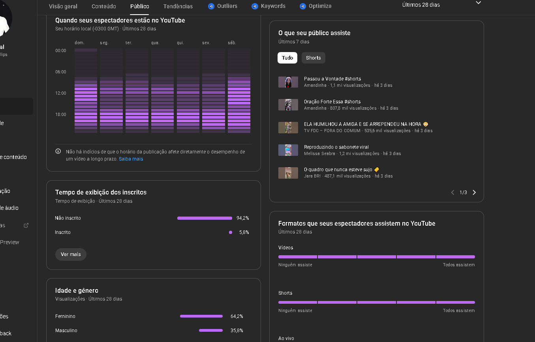Switch to the Conteúdo tab
The width and height of the screenshot is (535, 342).
pos(104,6)
